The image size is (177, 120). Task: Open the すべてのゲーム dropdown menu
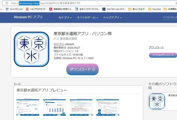pos(87,18)
